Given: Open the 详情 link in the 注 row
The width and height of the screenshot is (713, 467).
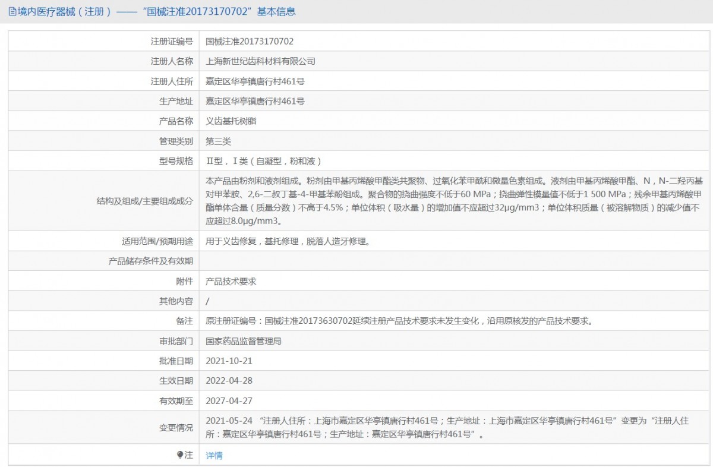Looking at the screenshot, I should 214,456.
